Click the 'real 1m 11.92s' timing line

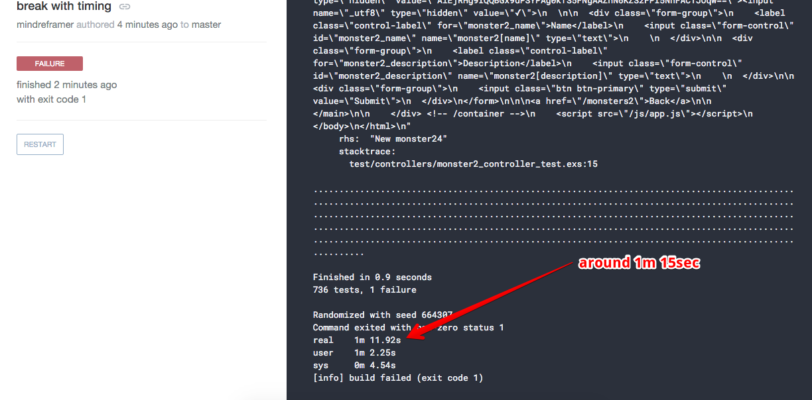click(357, 340)
